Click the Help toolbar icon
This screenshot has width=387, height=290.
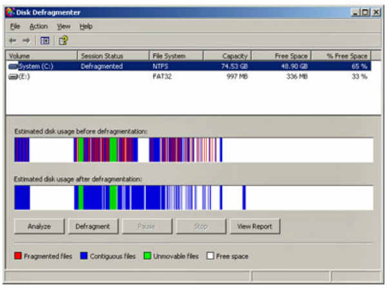63,40
